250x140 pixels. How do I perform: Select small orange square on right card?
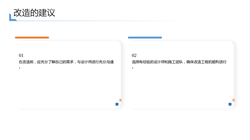233,100
